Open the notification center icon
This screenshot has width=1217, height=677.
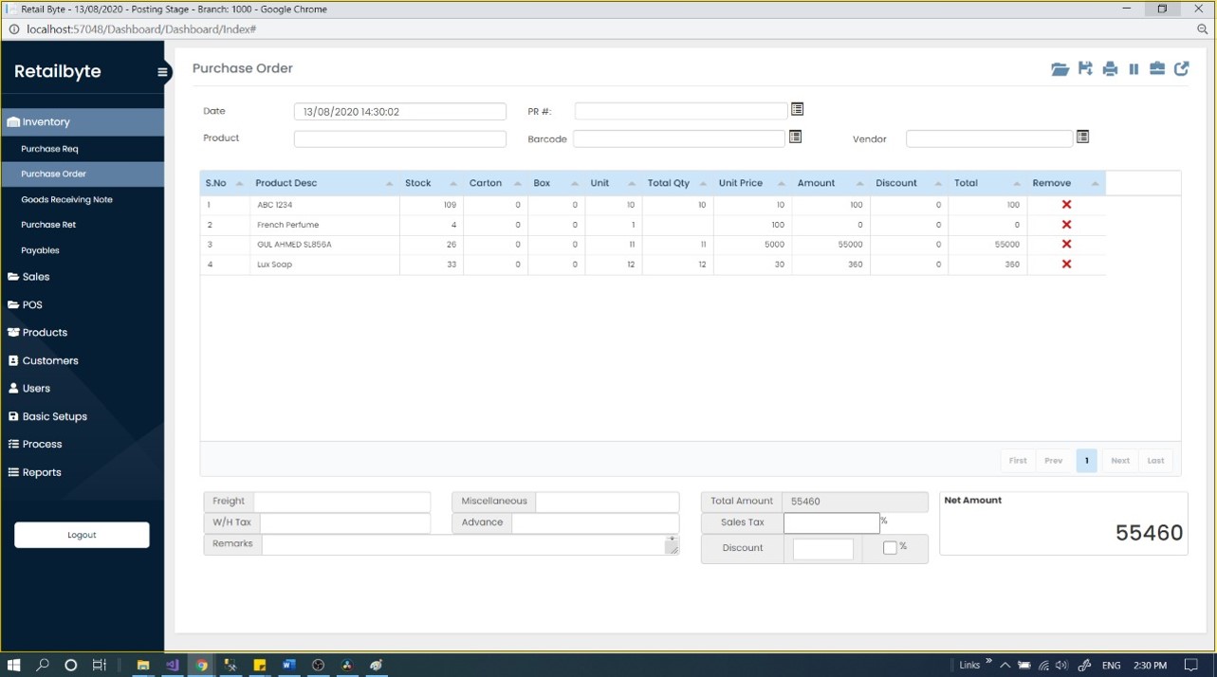[x=1191, y=666]
